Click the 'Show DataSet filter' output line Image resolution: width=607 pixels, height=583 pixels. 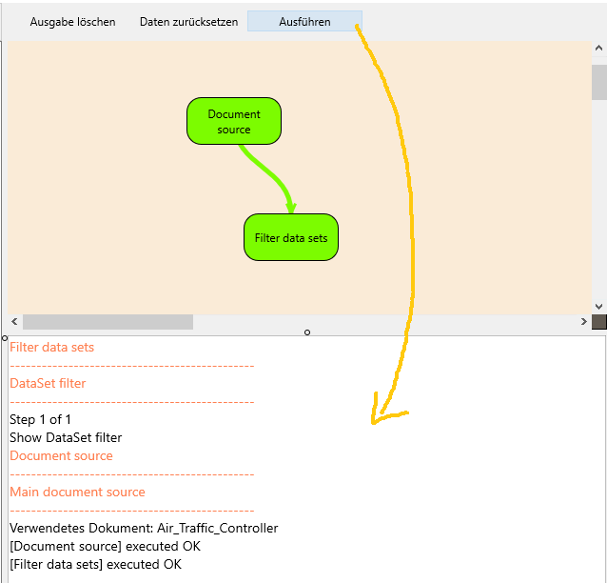(x=66, y=437)
